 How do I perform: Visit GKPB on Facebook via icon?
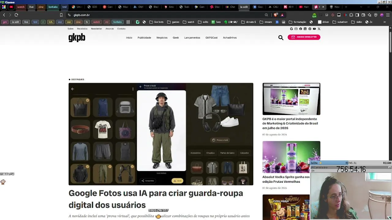click(x=300, y=29)
